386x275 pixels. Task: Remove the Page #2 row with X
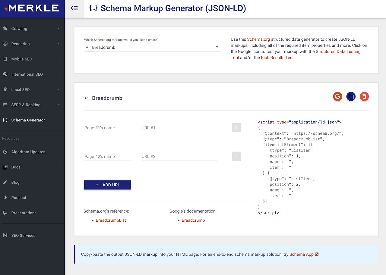click(236, 156)
